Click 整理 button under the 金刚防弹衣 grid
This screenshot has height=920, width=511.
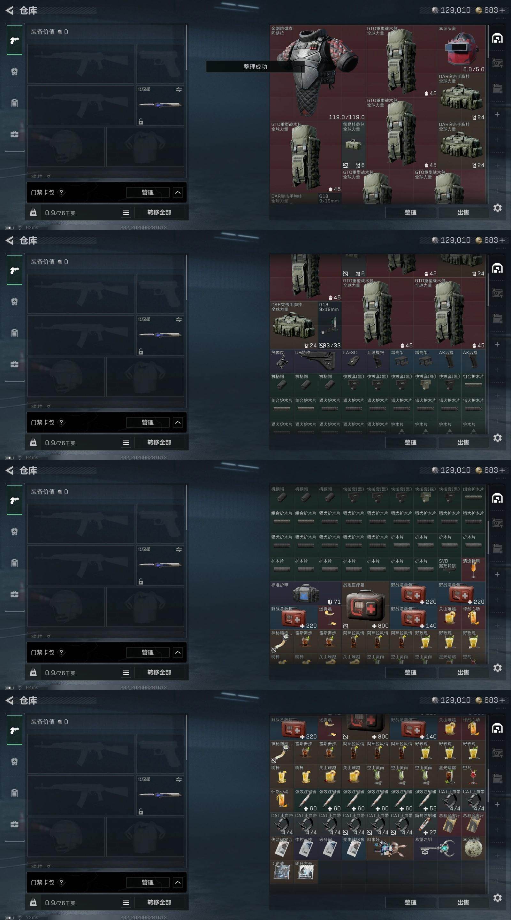click(x=410, y=212)
